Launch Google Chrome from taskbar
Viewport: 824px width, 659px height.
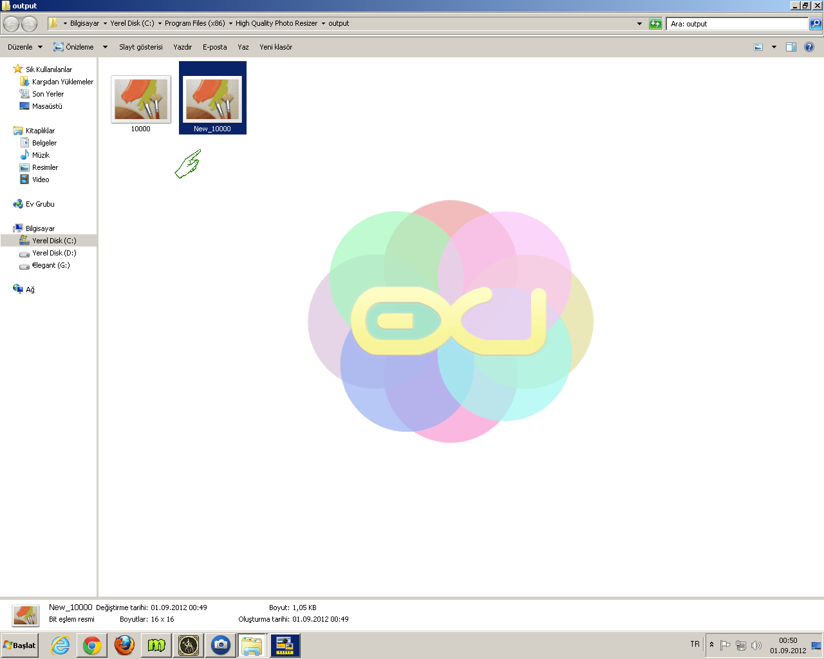click(92, 645)
